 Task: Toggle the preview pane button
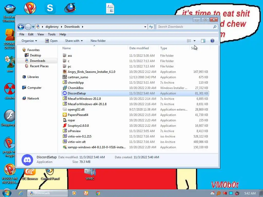click(x=203, y=41)
